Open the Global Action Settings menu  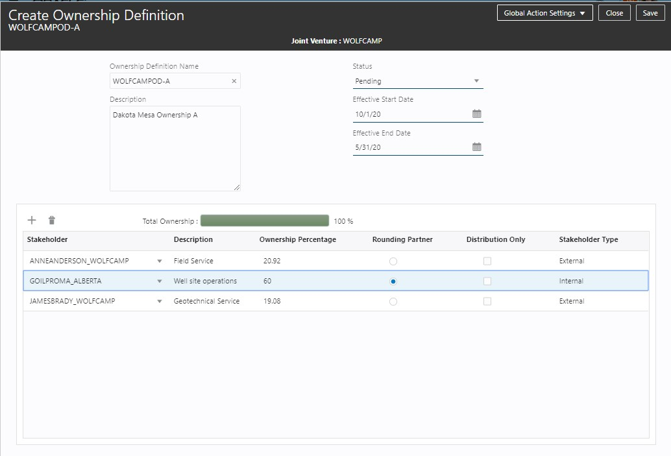544,13
